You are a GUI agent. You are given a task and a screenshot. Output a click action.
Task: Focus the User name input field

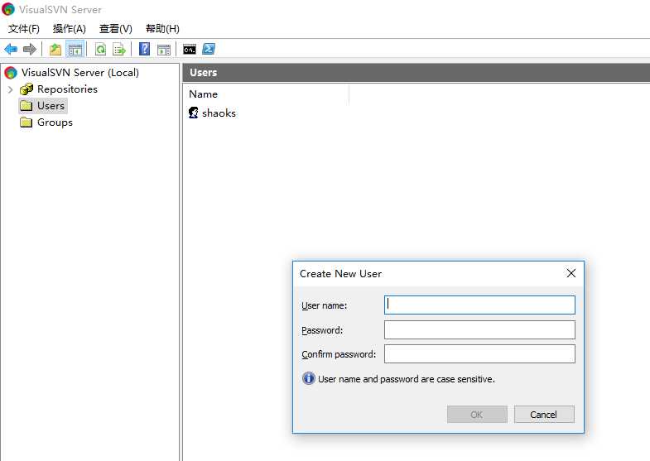coord(479,305)
